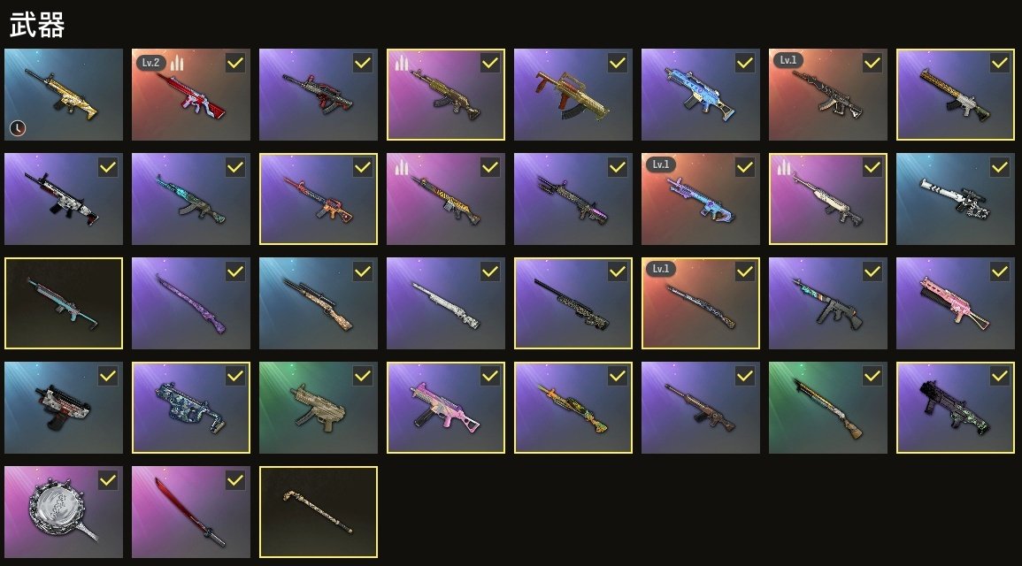
Task: Select the long purple sniper rifle
Action: pos(191,302)
